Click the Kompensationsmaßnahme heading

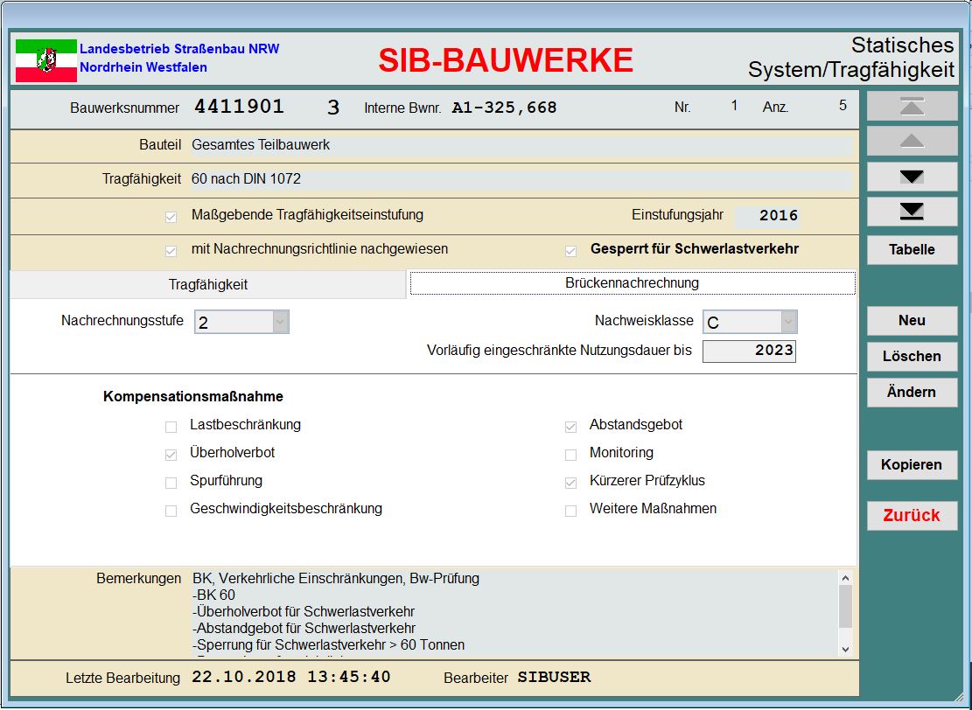click(193, 396)
